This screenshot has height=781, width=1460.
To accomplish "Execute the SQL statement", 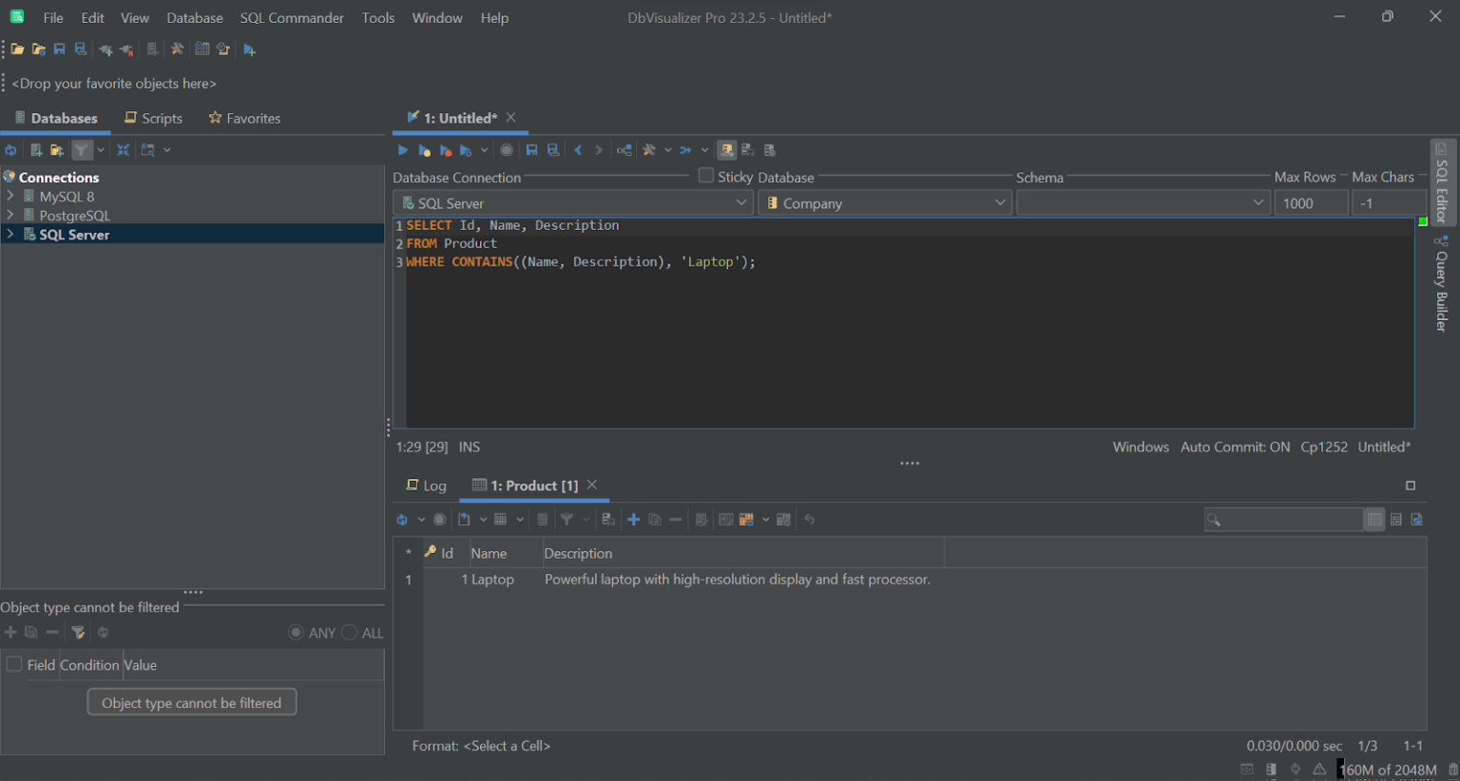I will [402, 149].
